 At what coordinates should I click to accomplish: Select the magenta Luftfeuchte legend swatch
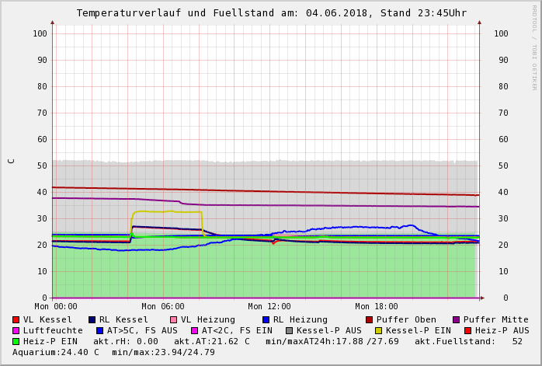tap(16, 331)
